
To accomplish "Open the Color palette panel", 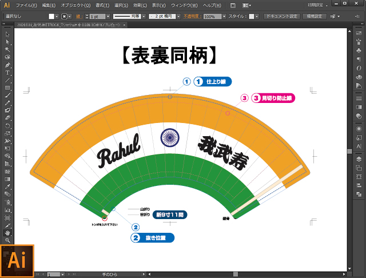I will point(359,77).
